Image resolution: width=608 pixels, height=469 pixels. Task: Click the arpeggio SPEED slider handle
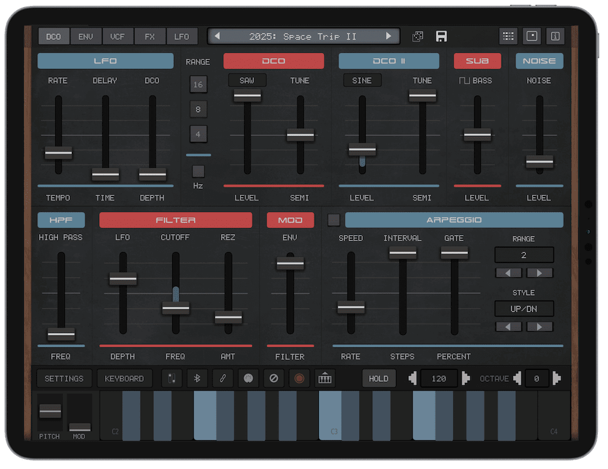[351, 307]
